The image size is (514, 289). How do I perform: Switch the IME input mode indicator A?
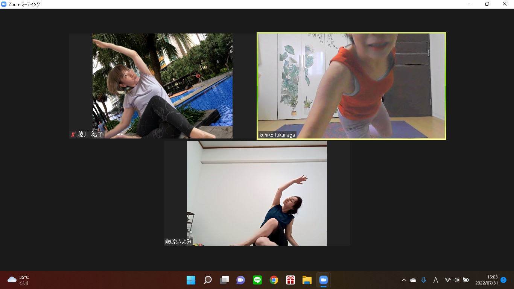pos(436,280)
